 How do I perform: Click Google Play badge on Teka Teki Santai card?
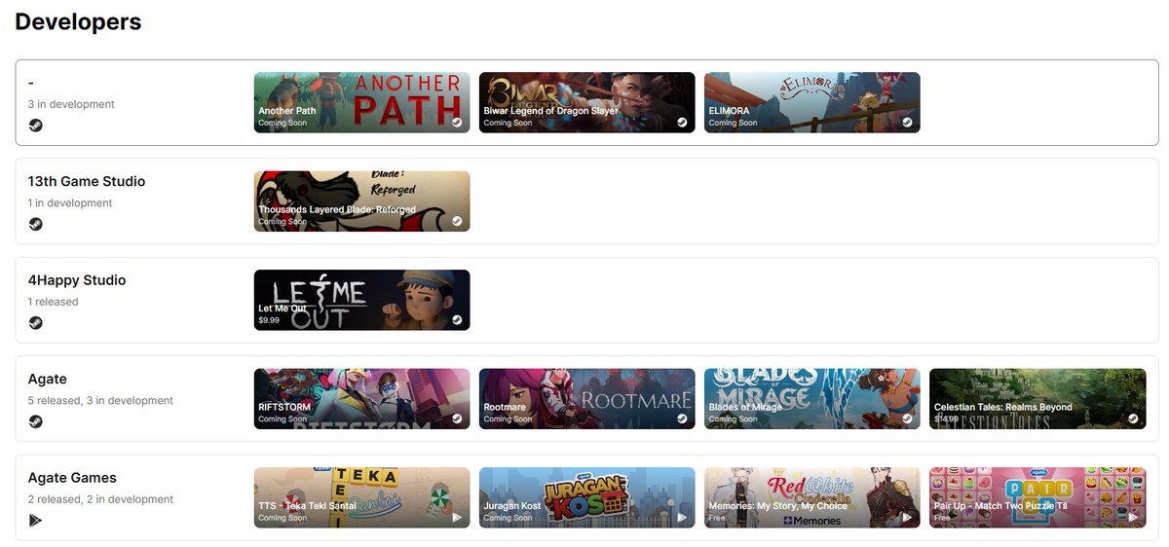[457, 518]
